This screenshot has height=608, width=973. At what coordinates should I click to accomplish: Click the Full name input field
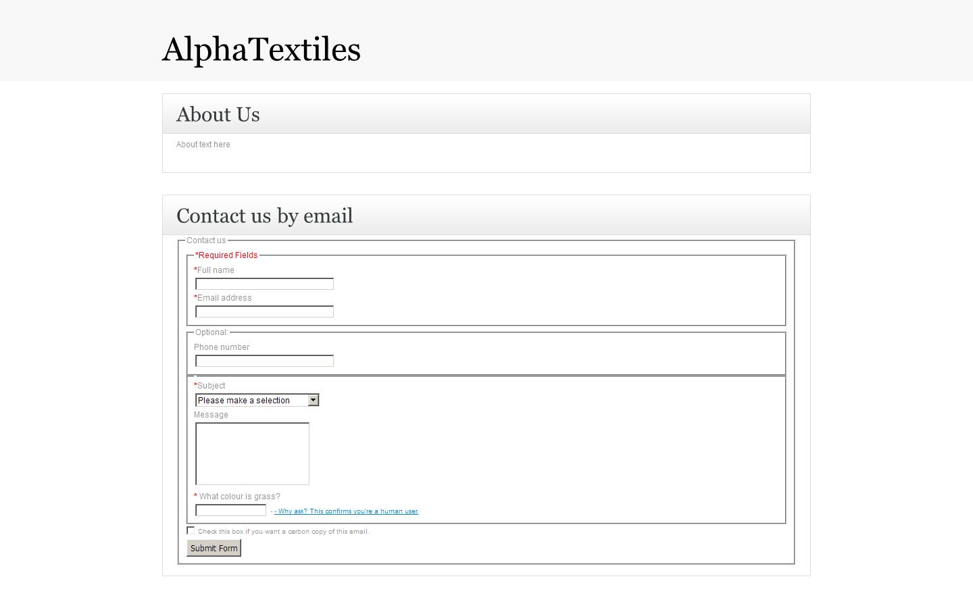264,284
